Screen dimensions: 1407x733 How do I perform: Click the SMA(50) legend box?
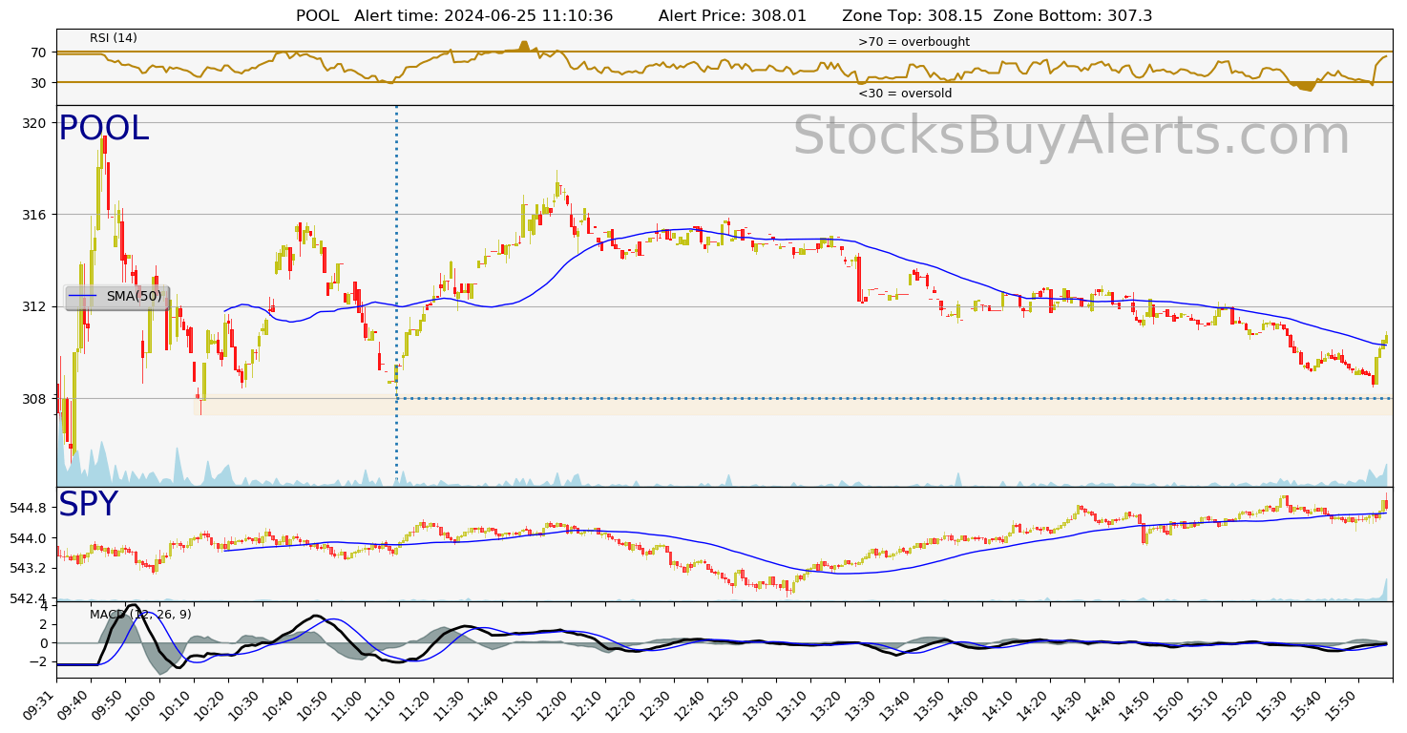[x=117, y=297]
